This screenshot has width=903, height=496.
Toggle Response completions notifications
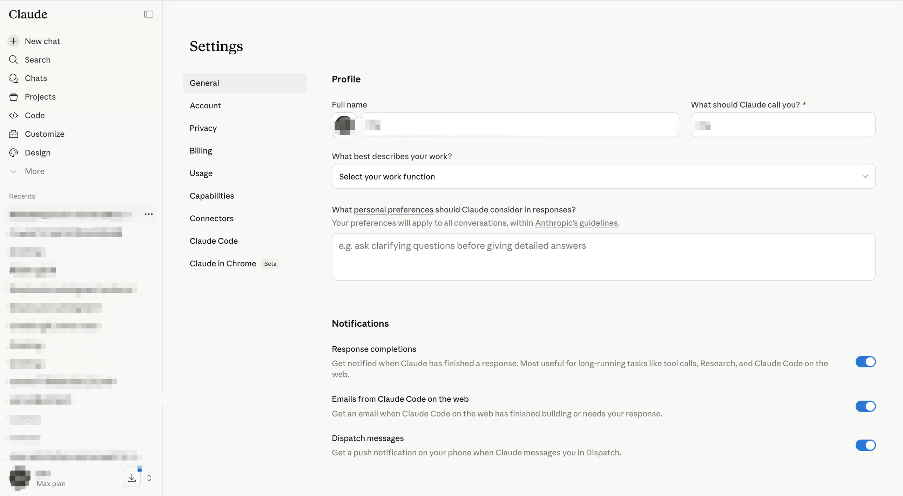[x=865, y=362]
